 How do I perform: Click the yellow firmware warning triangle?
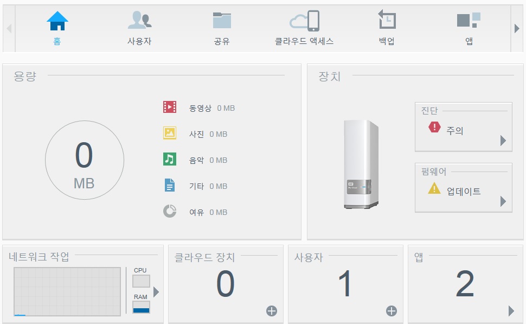tap(434, 188)
